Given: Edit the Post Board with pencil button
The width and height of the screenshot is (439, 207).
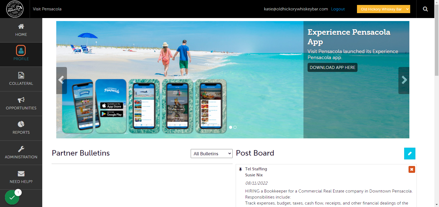Looking at the screenshot, I should (x=410, y=153).
